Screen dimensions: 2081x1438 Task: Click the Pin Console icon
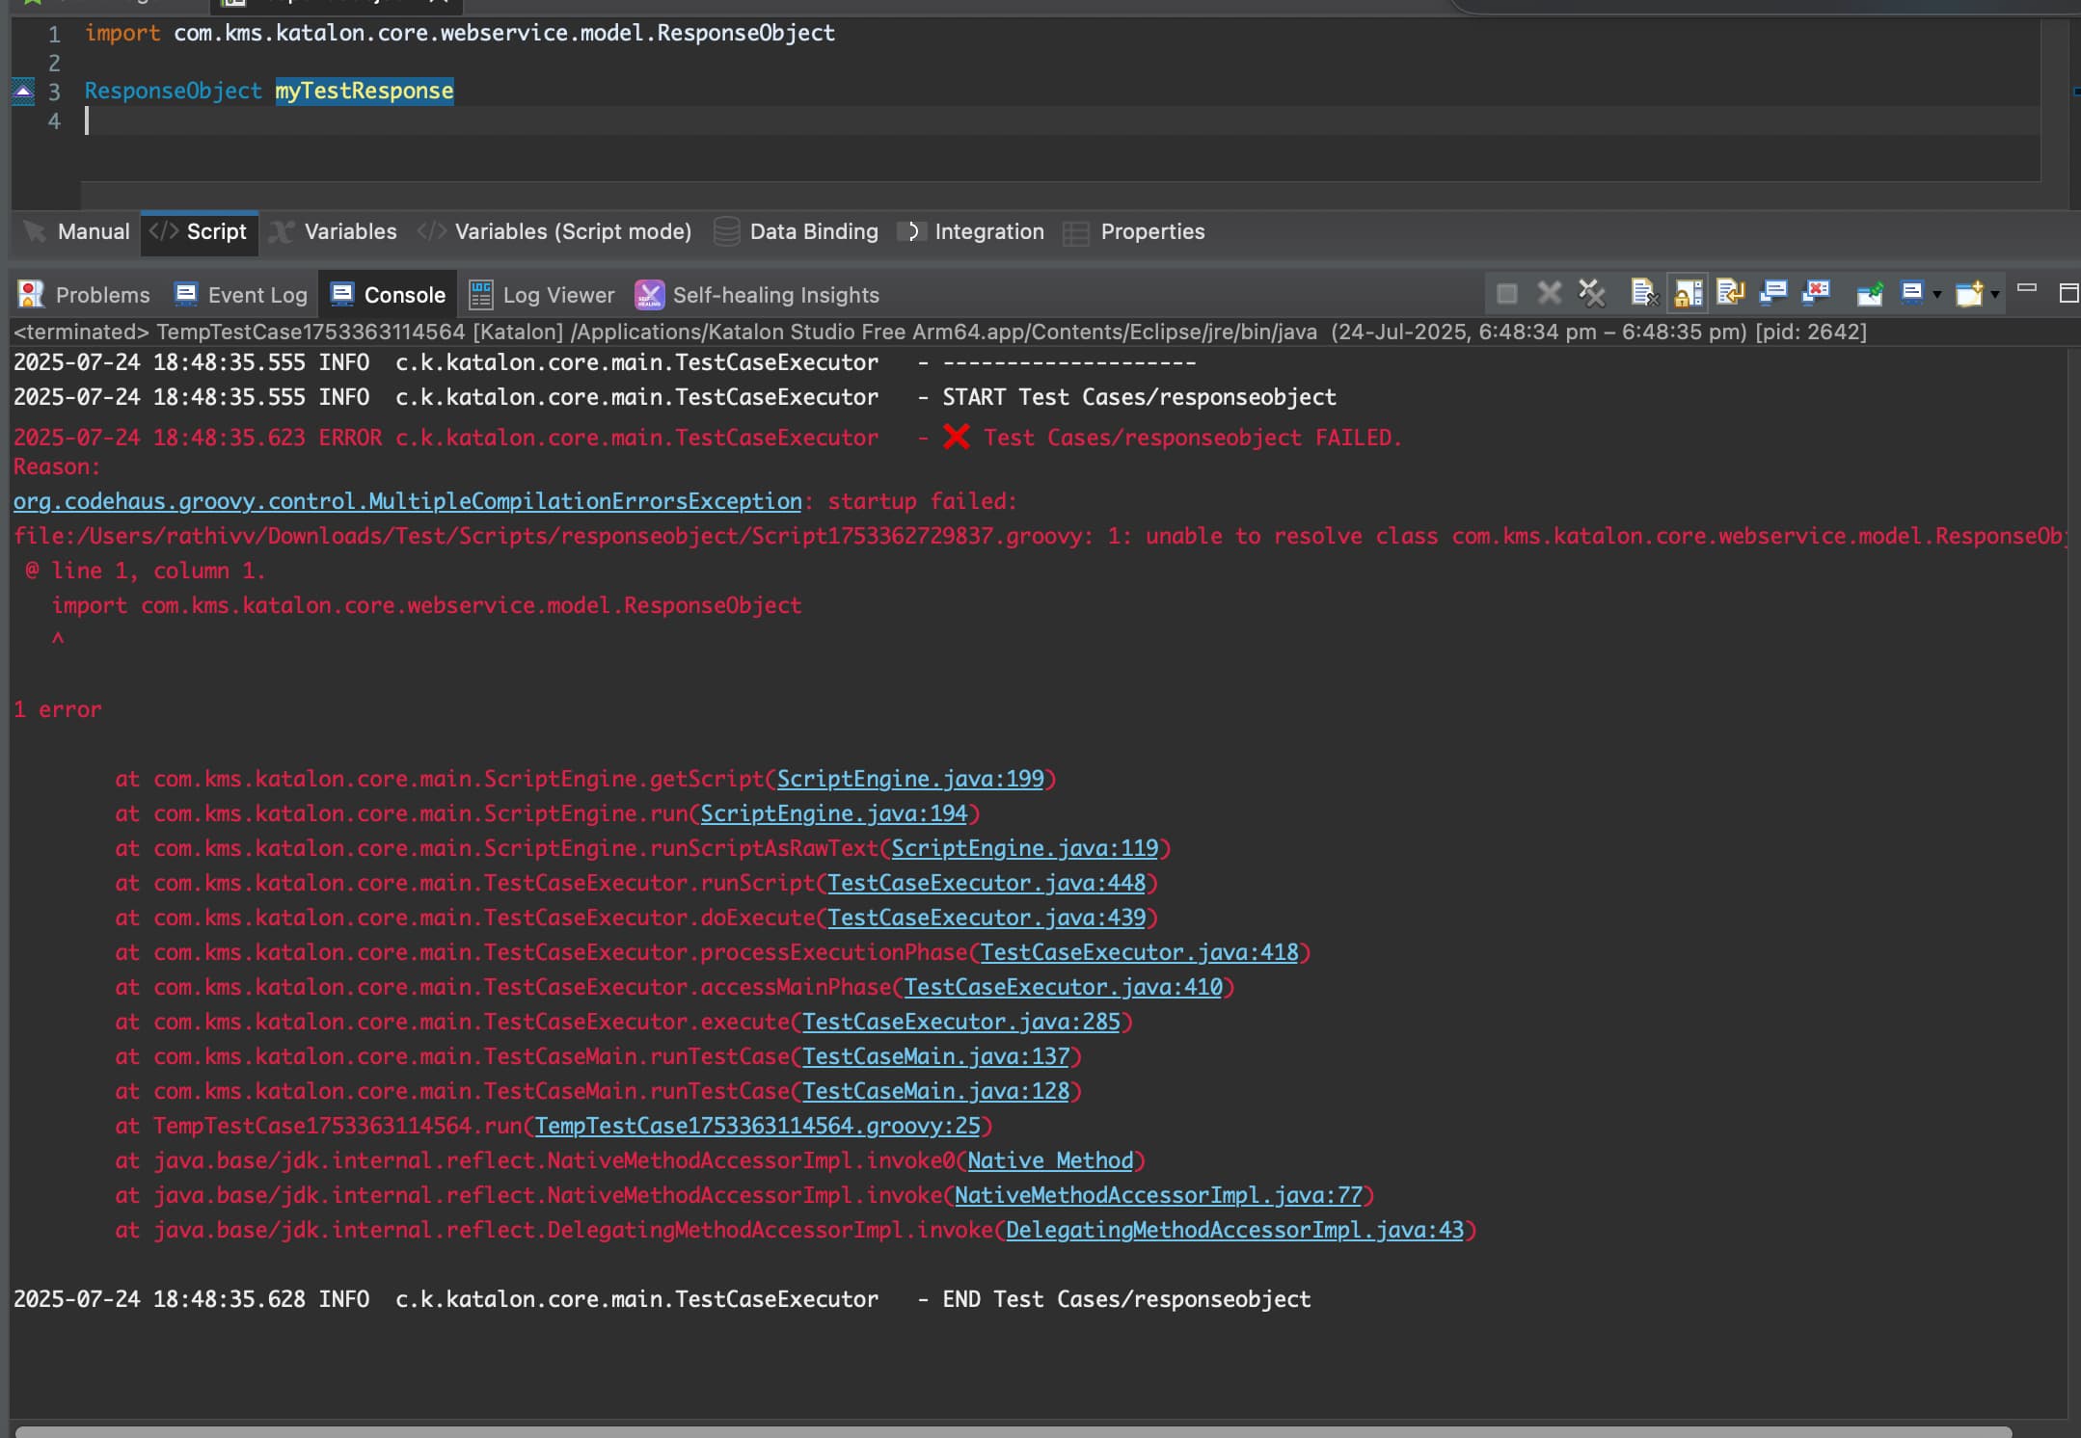1869,292
